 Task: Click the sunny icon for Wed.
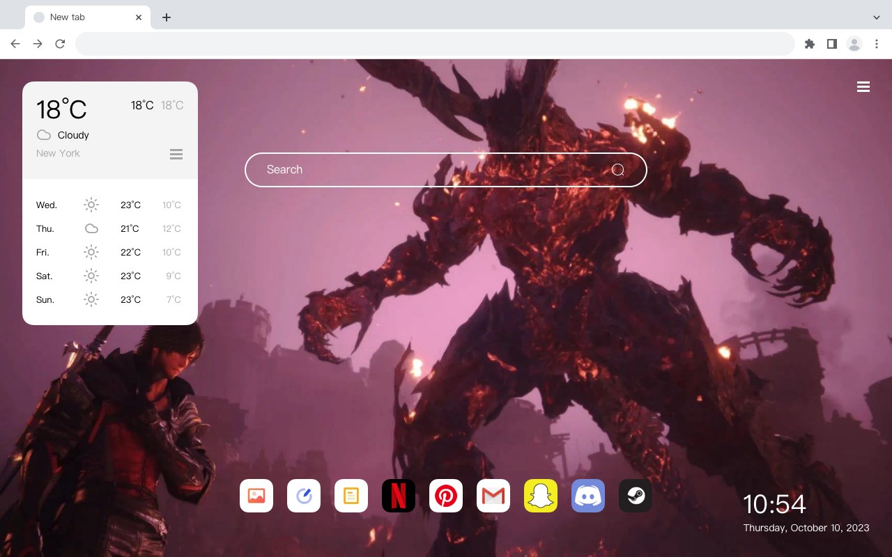(91, 205)
